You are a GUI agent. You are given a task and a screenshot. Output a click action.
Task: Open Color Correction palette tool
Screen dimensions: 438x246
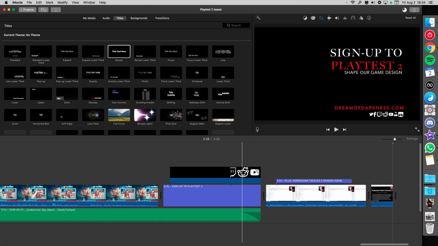[x=313, y=18]
